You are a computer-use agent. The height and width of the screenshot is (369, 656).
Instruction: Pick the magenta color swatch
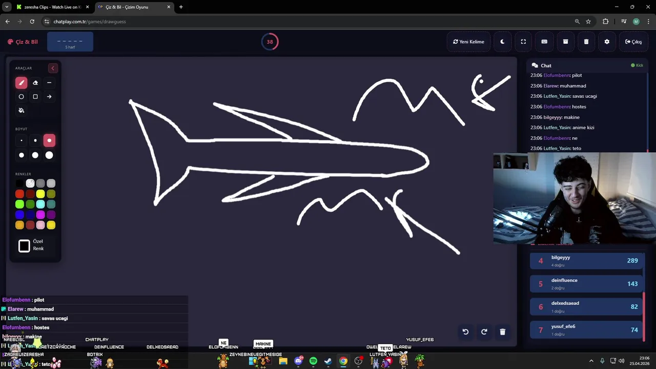pyautogui.click(x=40, y=215)
